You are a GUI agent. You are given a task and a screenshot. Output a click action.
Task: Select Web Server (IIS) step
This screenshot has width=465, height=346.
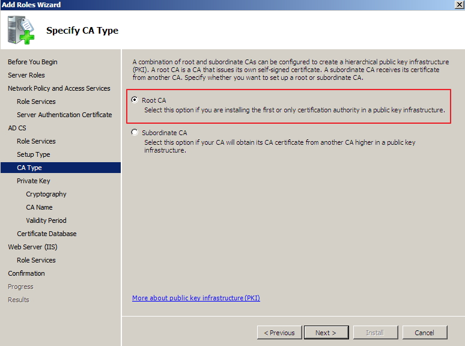32,247
